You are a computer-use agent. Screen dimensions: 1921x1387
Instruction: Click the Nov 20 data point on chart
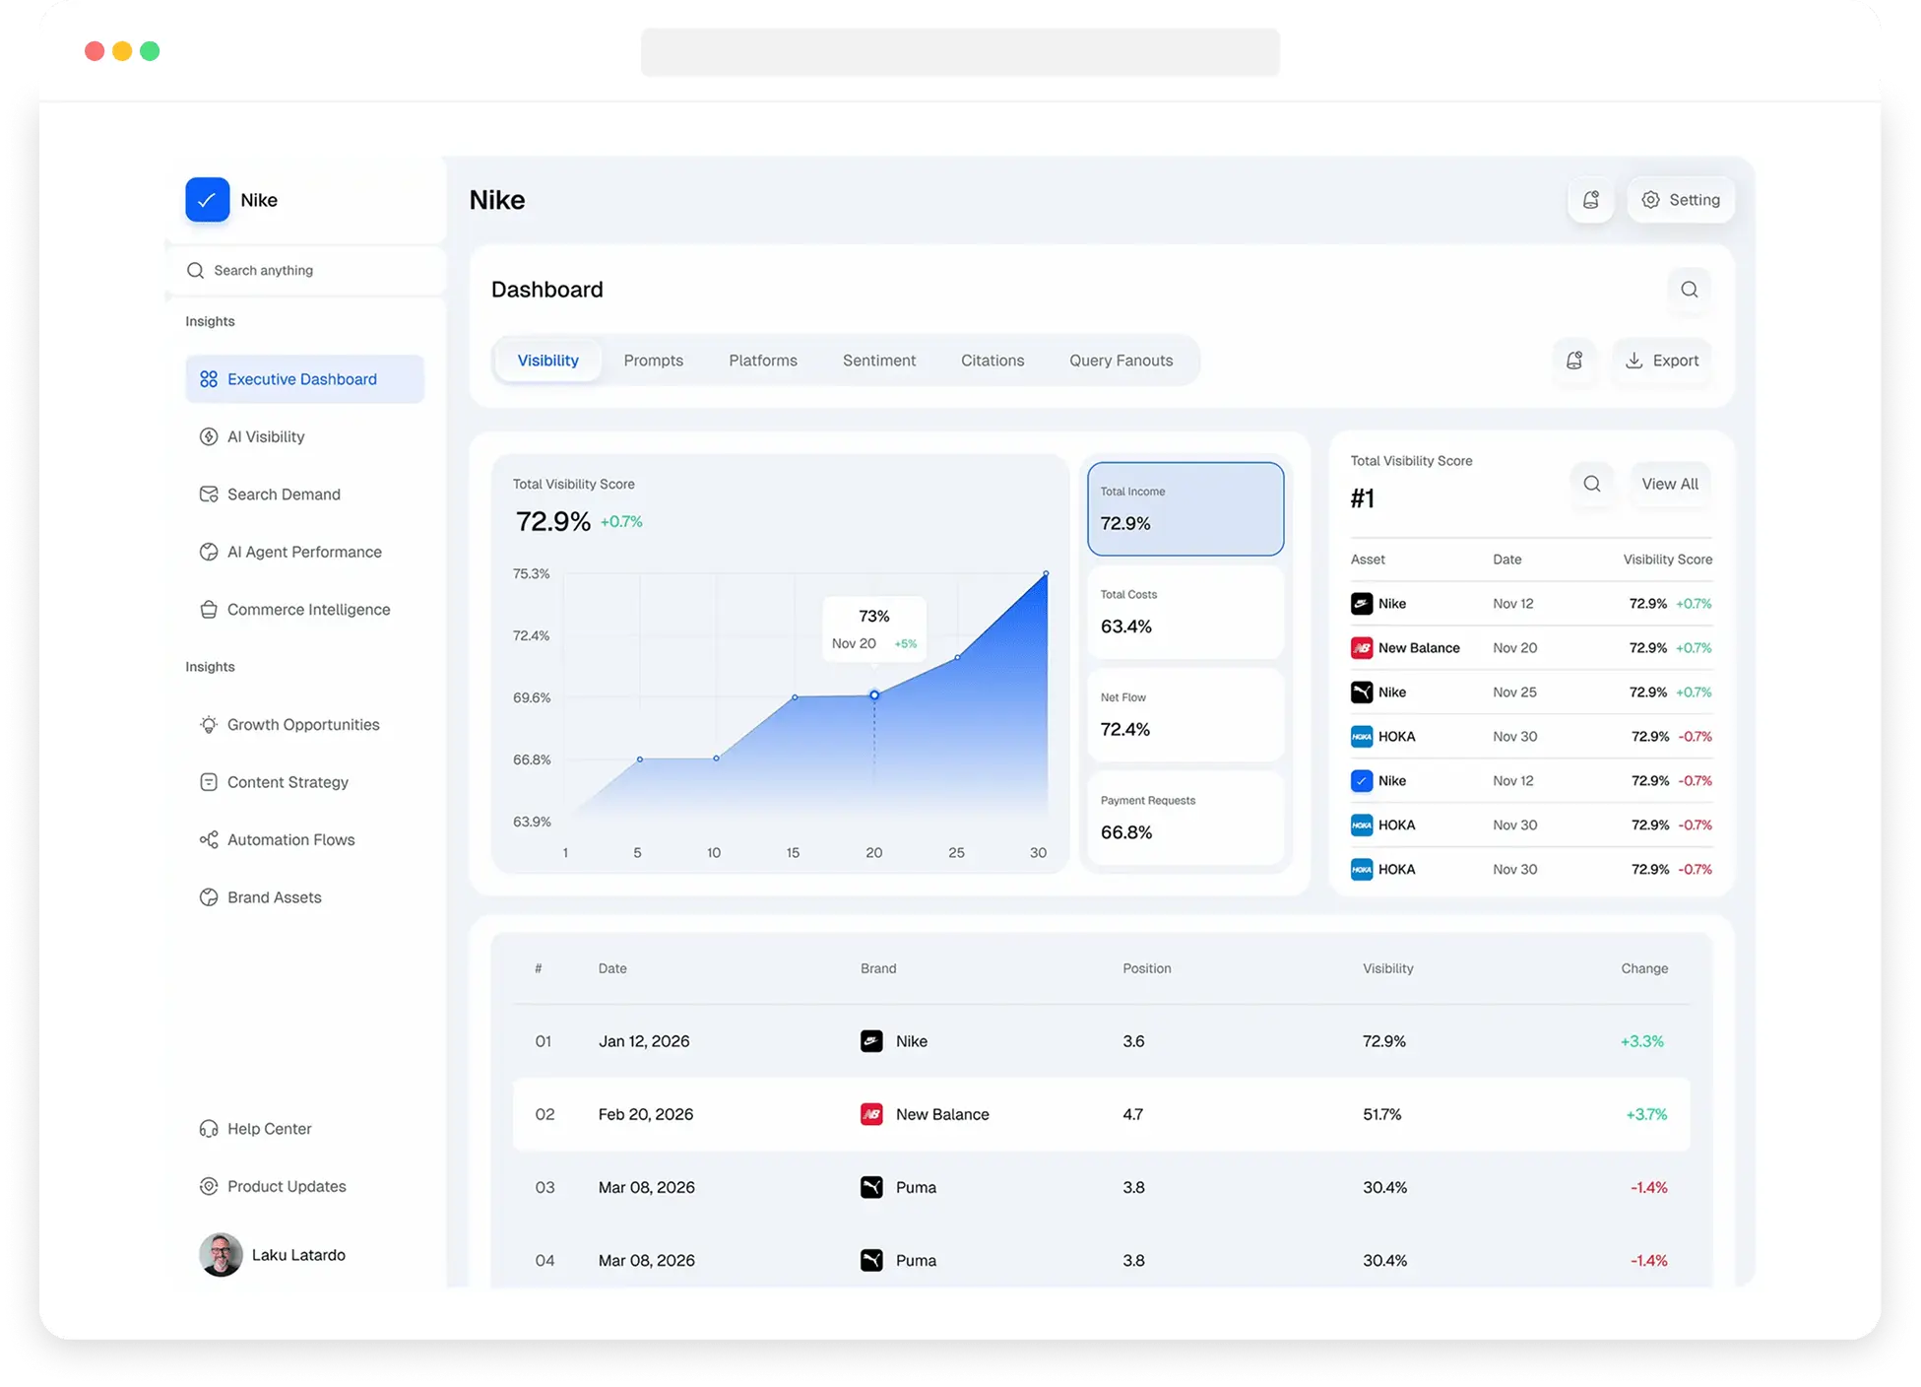[x=874, y=695]
